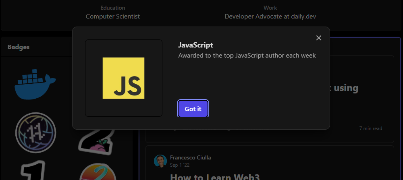Screen dimensions: 403x180
Task: Click the JS logo in the dialog
Action: coord(123,78)
